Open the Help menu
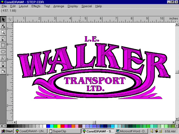 coord(99,6)
